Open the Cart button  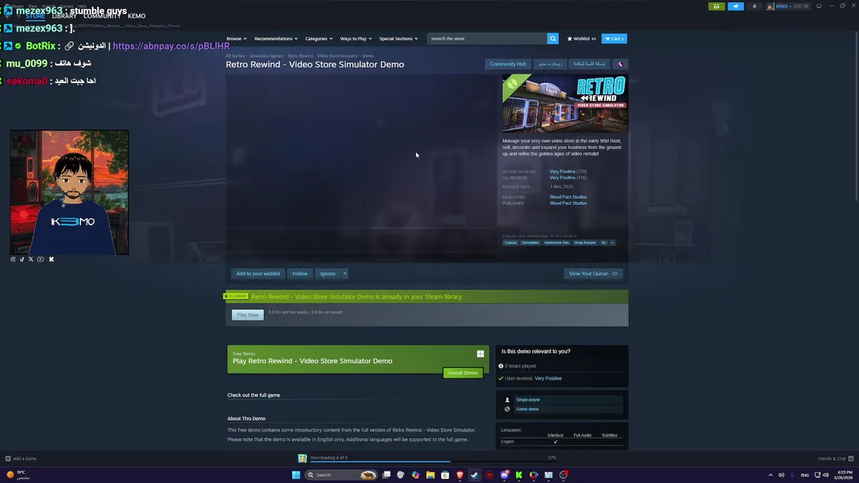click(614, 38)
